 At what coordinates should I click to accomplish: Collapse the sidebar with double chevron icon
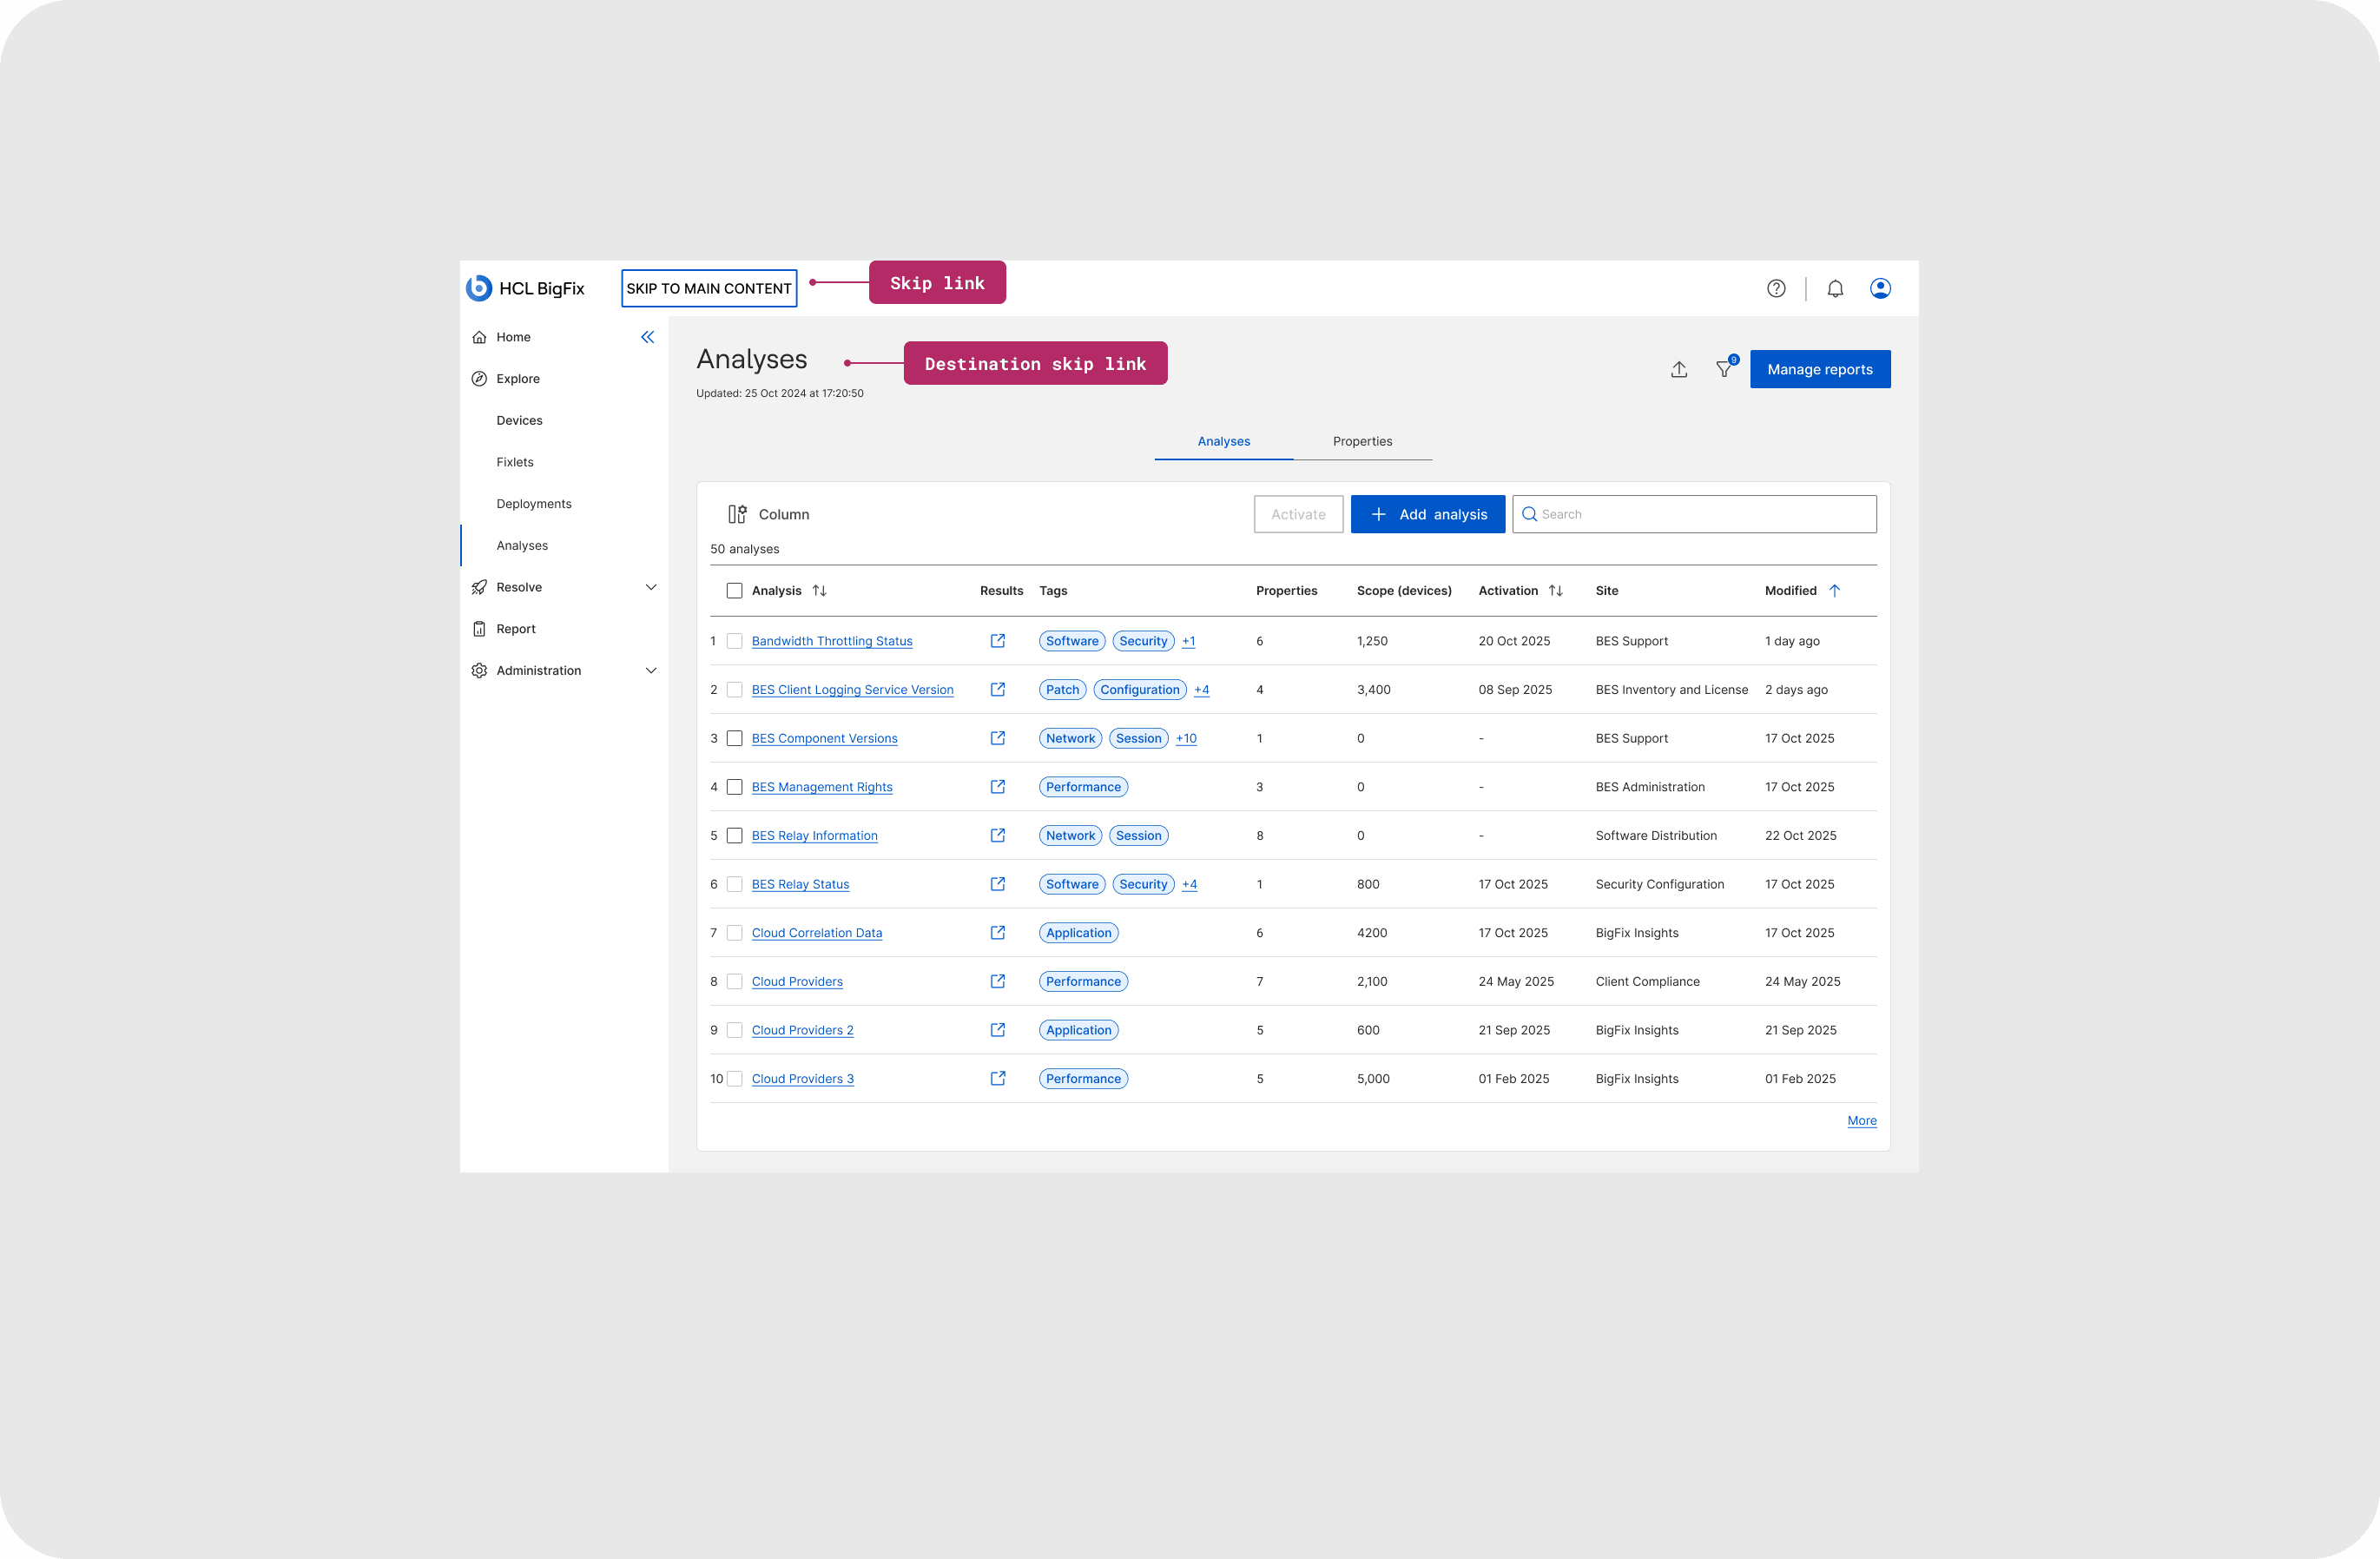pos(648,337)
